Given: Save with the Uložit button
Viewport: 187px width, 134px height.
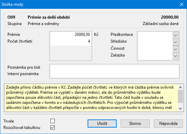Looking at the screenshot, I should [102, 124].
